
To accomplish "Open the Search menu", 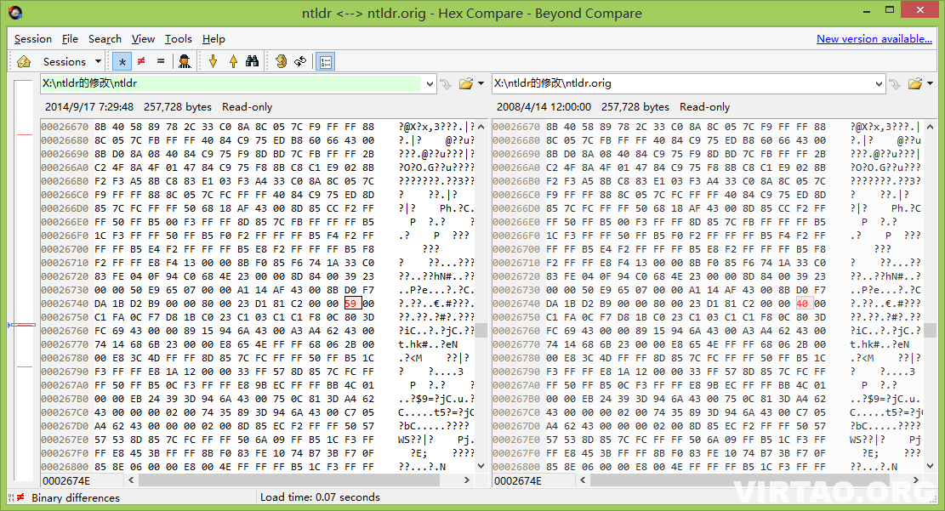I will click(105, 38).
